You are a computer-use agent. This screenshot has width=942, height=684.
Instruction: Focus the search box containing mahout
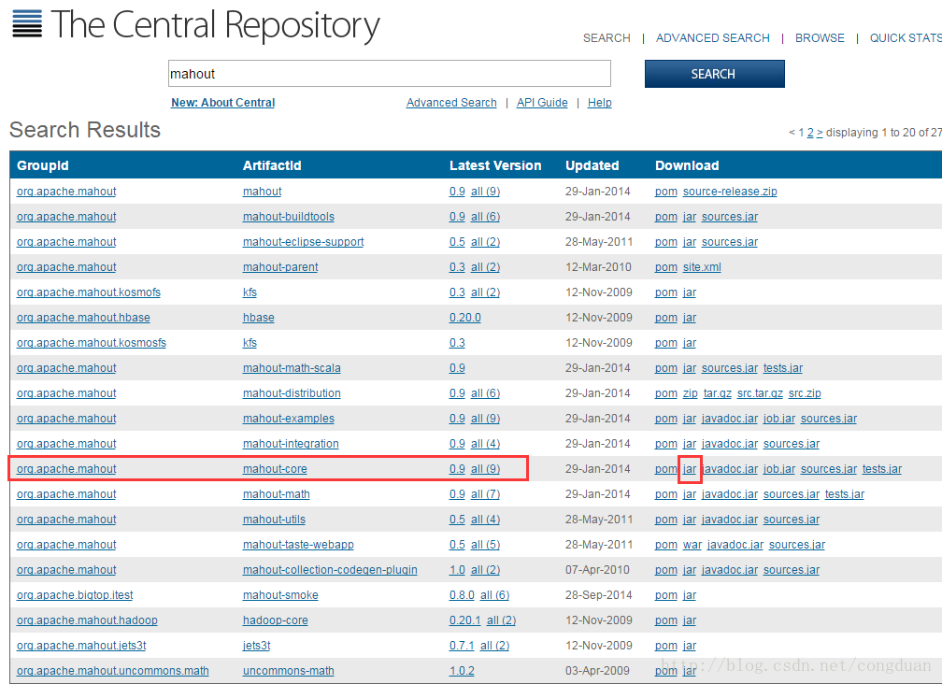(390, 73)
